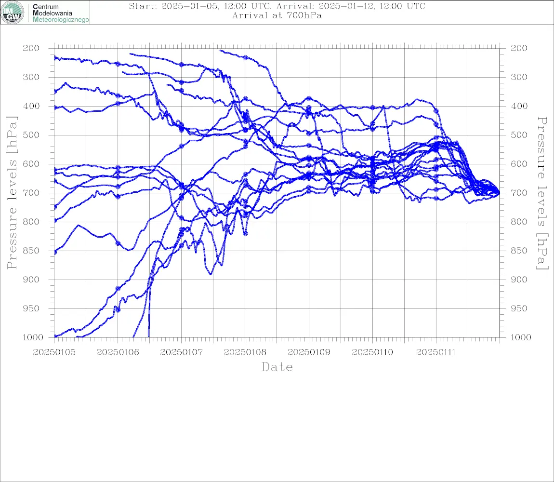The image size is (554, 482).
Task: Click the left axis 500 label
Action: pos(31,135)
